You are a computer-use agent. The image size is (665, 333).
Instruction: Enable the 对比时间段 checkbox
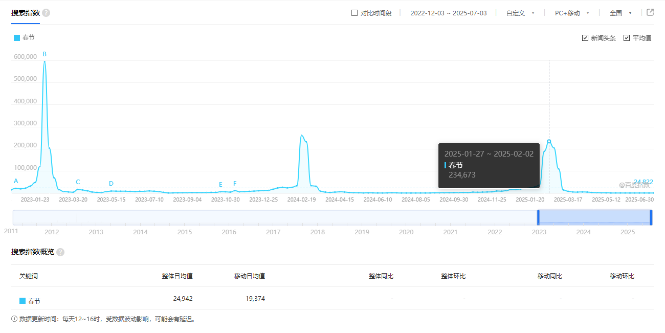point(354,13)
